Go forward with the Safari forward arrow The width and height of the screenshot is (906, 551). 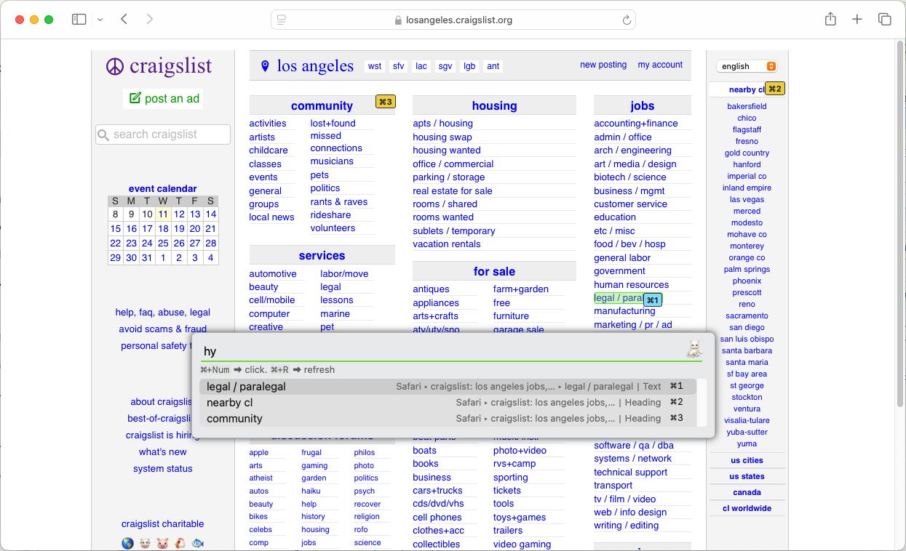[150, 20]
